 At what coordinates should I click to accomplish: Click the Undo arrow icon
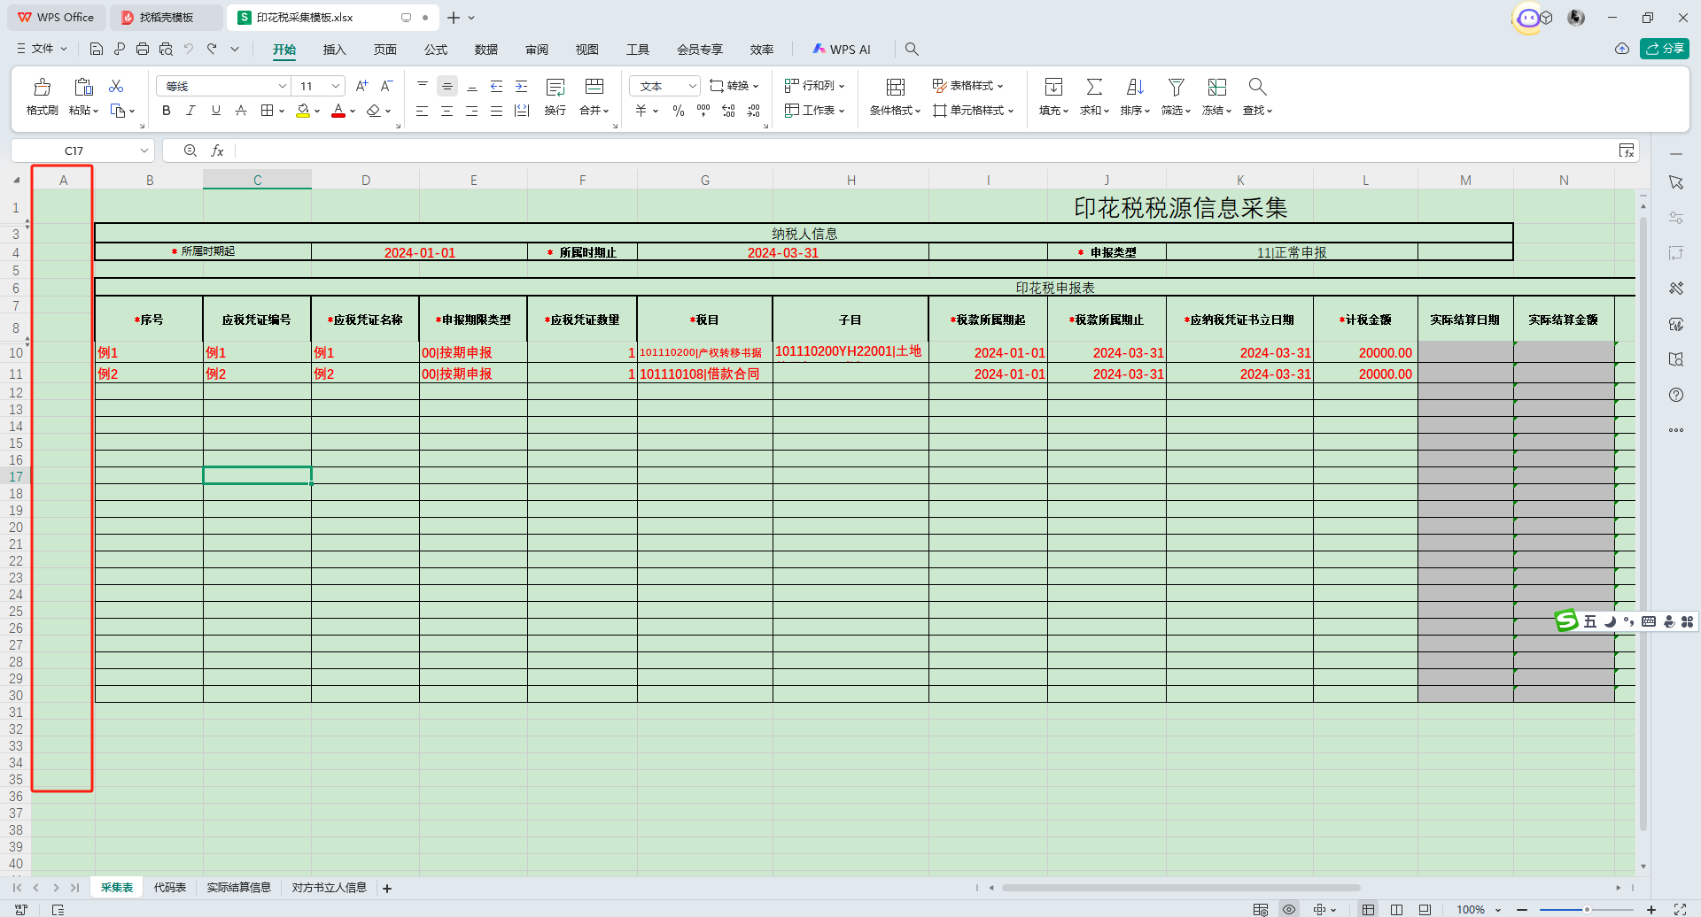(x=189, y=49)
